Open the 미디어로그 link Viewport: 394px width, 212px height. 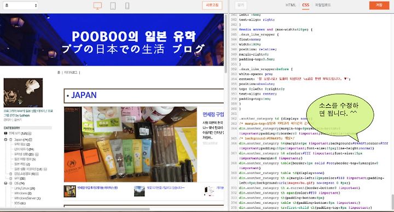(x=71, y=73)
